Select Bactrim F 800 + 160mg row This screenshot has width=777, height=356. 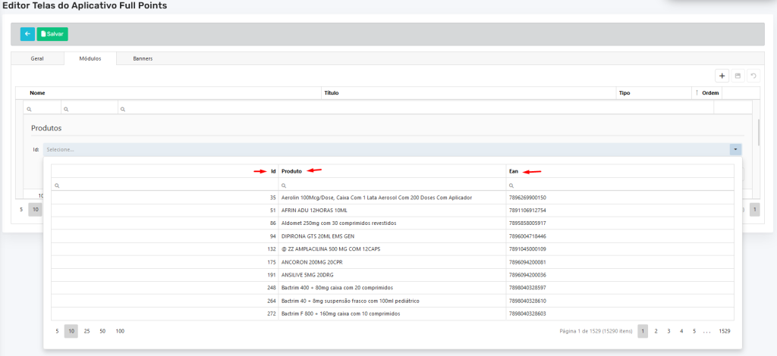[392, 314]
